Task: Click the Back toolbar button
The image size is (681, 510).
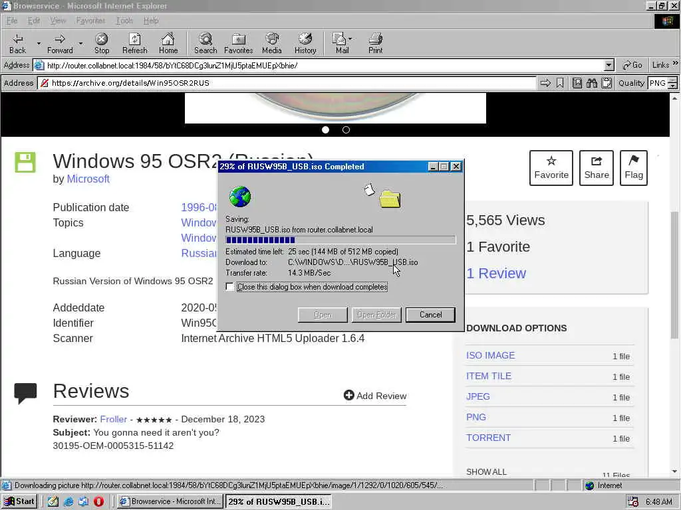Action: [x=17, y=43]
